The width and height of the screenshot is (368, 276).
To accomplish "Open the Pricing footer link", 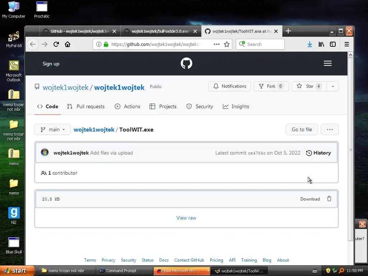I will [x=216, y=260].
